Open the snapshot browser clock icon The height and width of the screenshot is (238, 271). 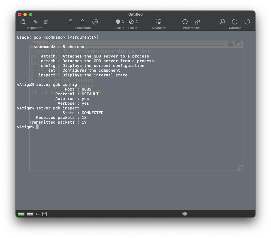pyautogui.click(x=95, y=22)
